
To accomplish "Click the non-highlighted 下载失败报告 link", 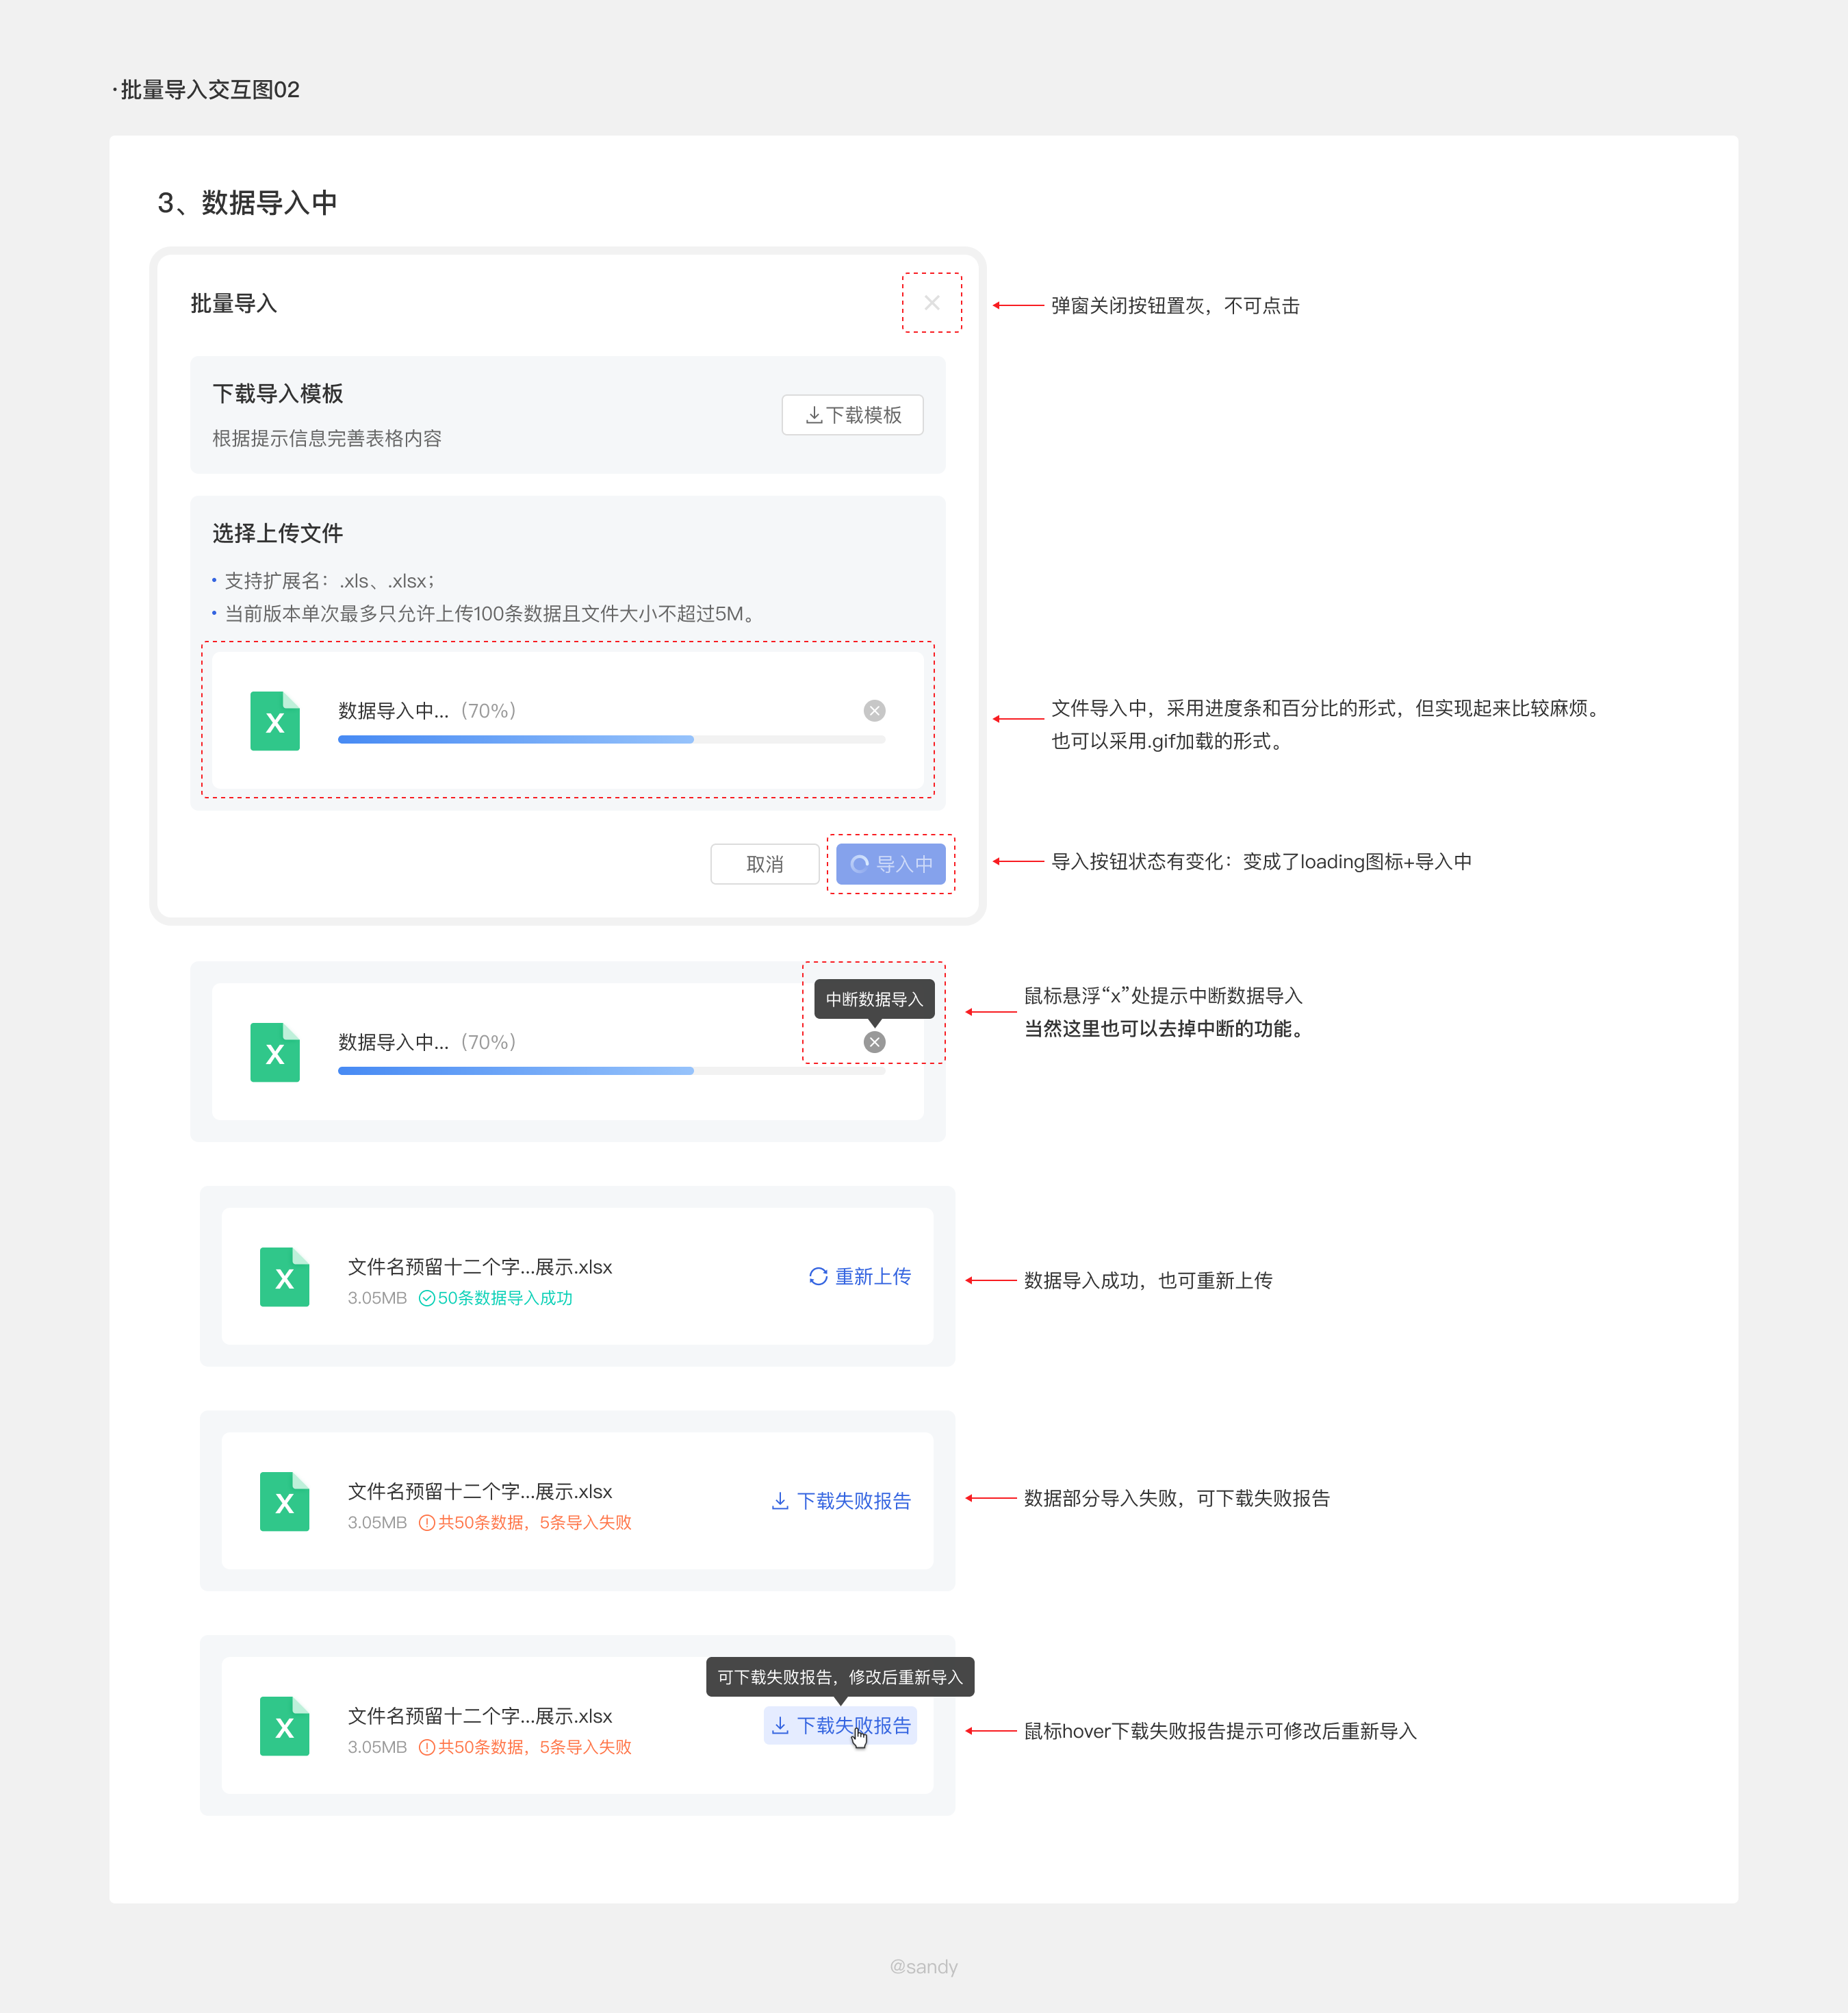I will (x=841, y=1501).
